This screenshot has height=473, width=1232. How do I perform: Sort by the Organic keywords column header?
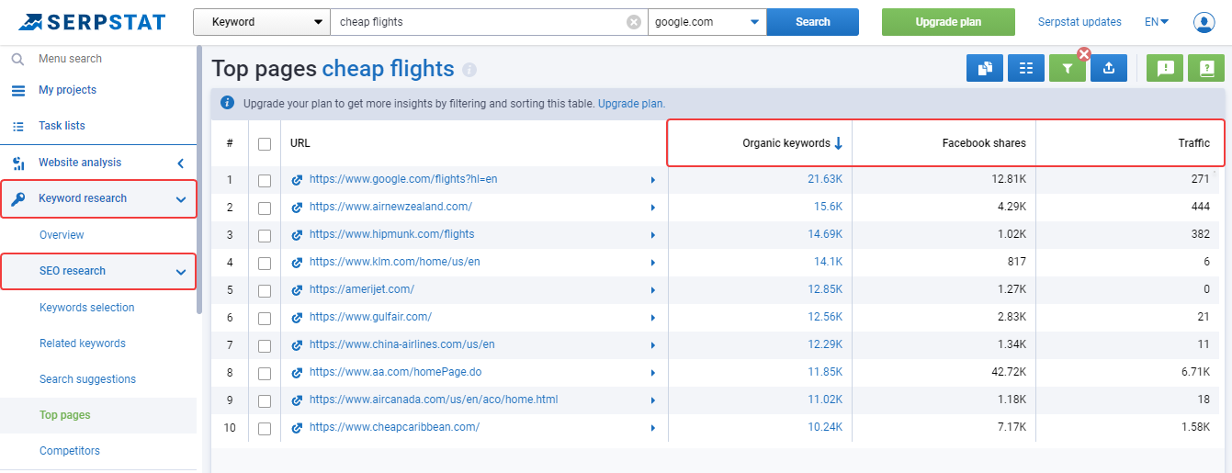pos(792,143)
